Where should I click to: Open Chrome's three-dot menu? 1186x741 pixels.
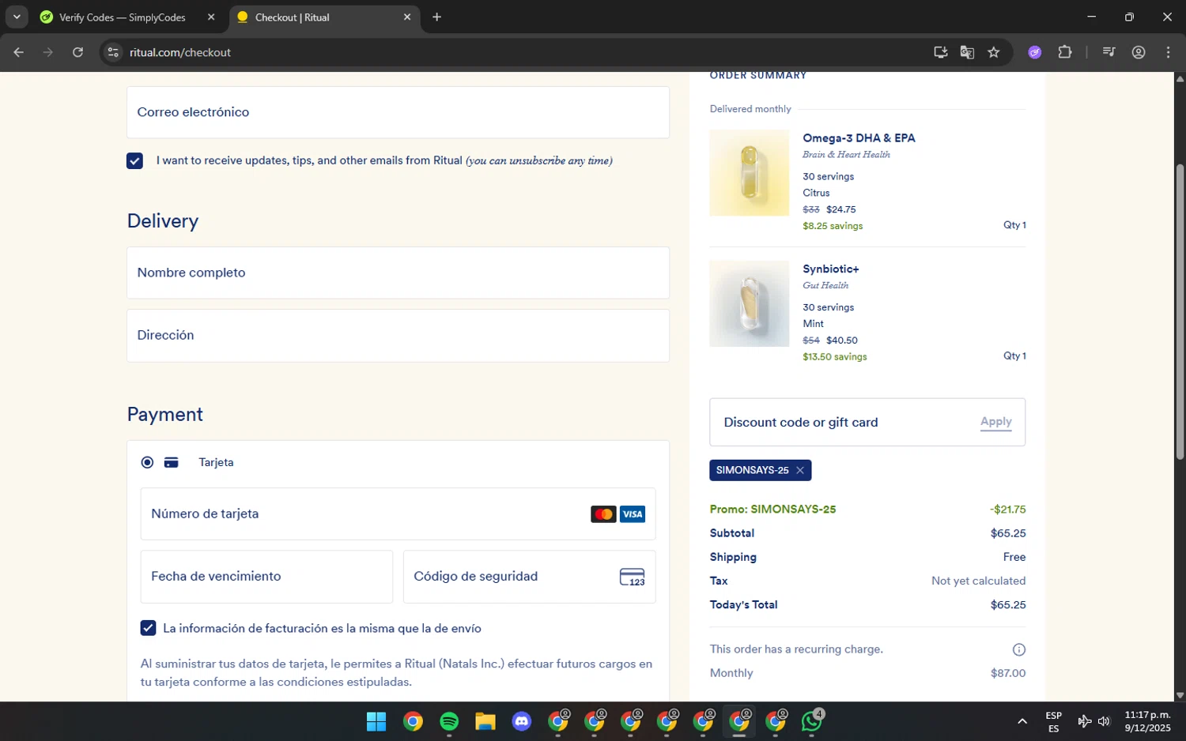1168,52
